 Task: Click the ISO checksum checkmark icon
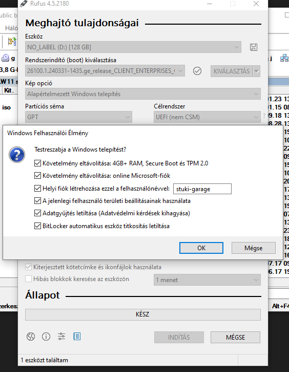coord(197,71)
